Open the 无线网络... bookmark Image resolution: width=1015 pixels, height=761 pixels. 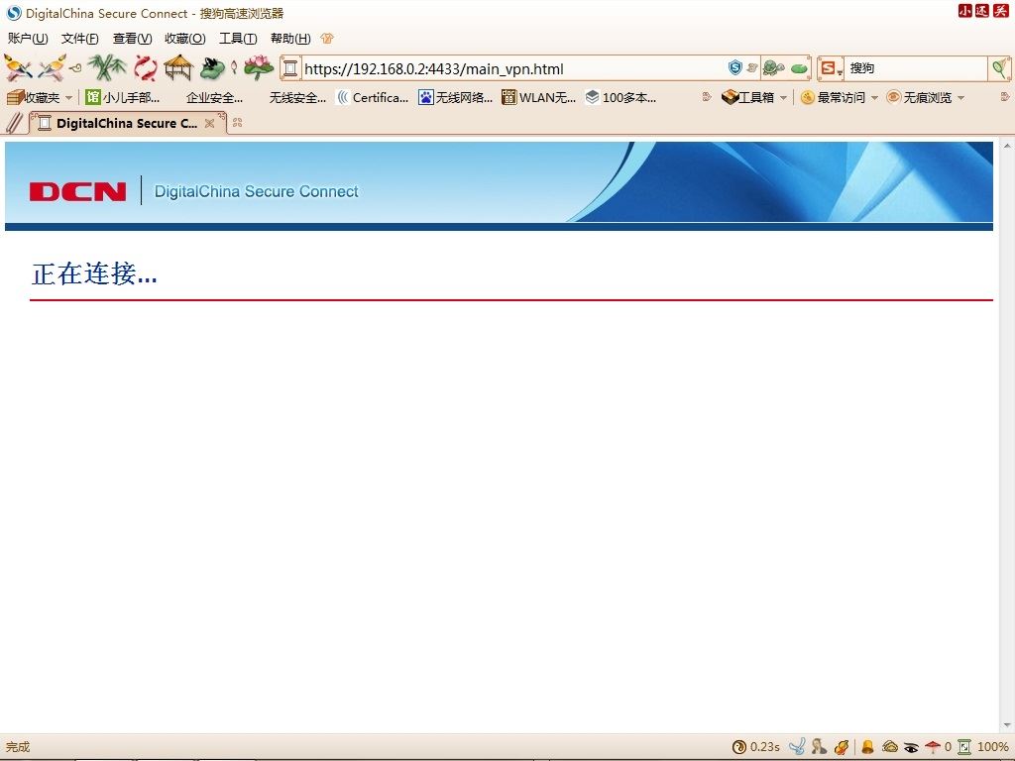click(455, 98)
